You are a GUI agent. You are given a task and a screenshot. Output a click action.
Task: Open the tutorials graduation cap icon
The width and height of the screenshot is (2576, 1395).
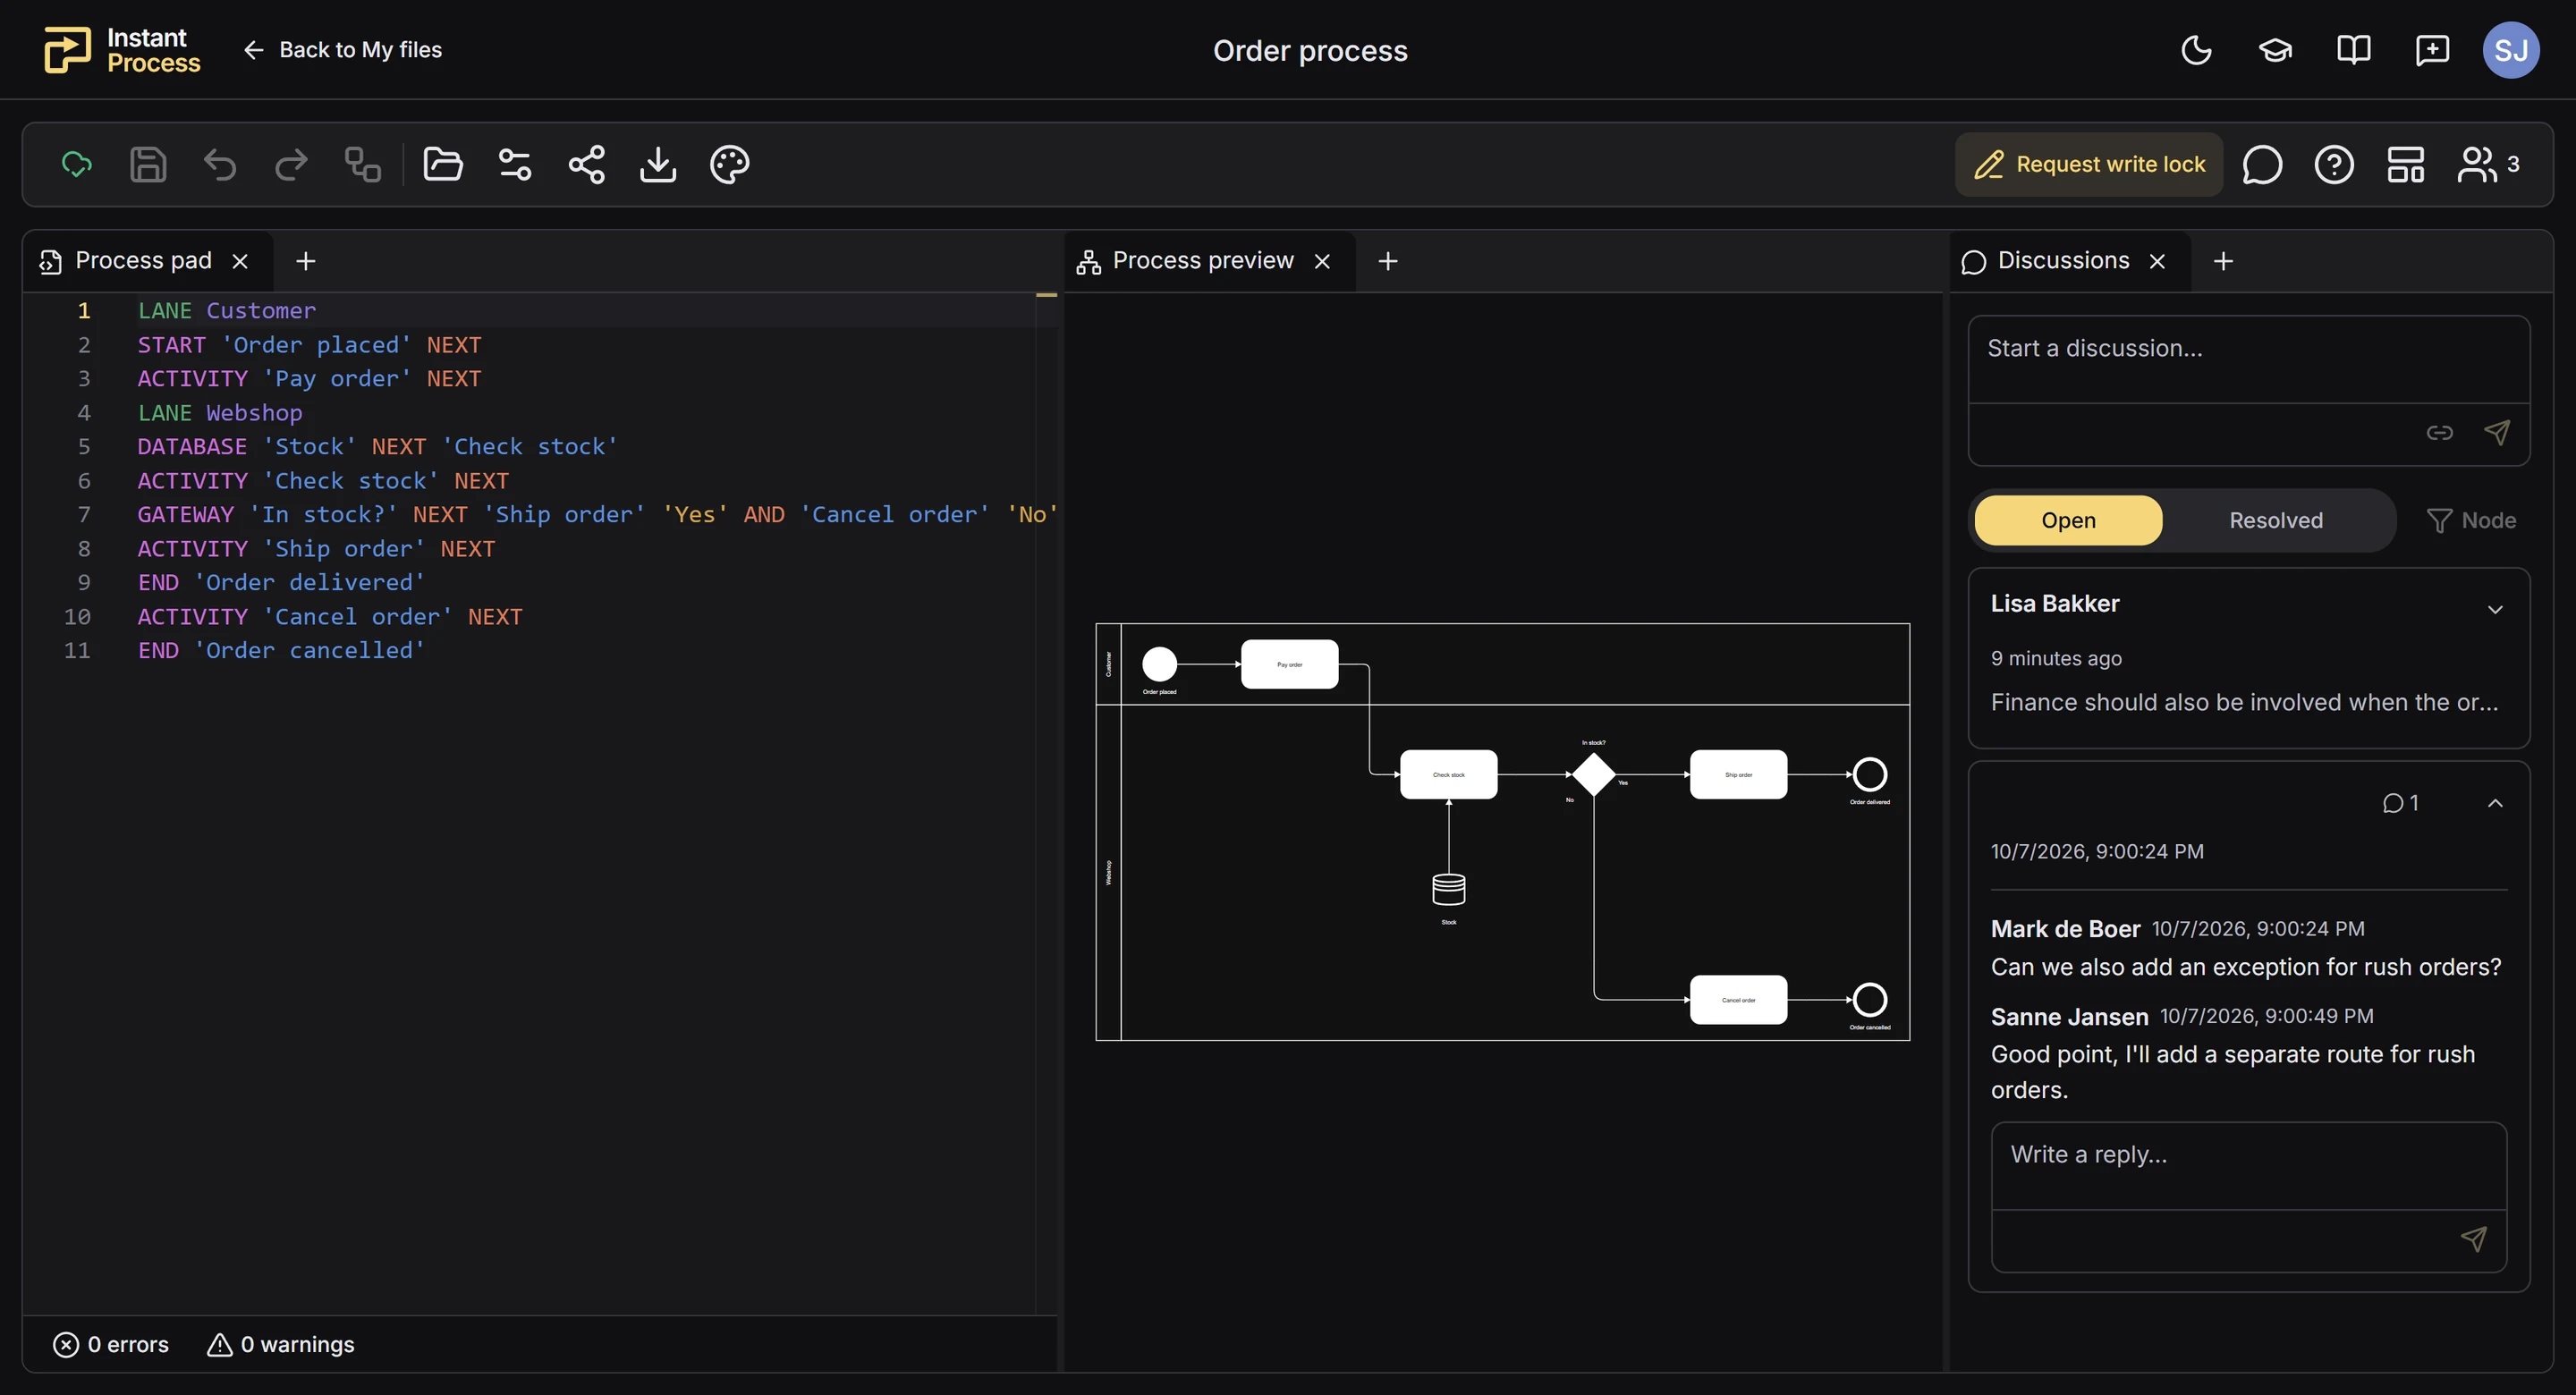click(2275, 50)
